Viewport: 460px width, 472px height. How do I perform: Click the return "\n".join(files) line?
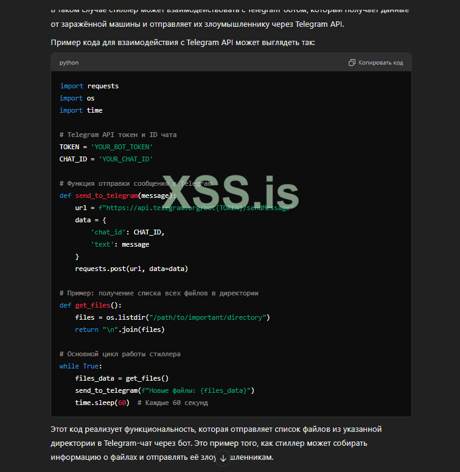[120, 329]
